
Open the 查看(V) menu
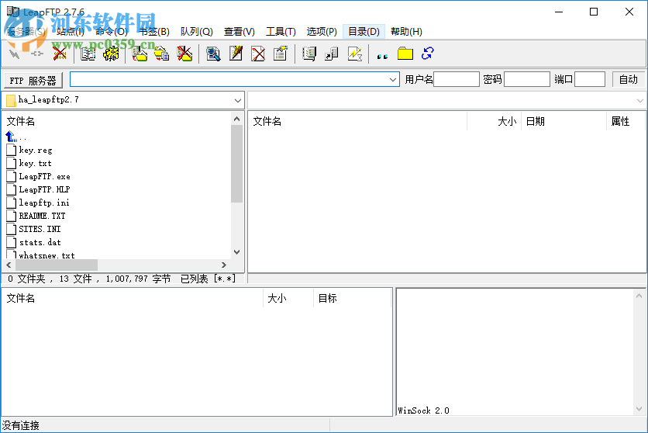[239, 32]
